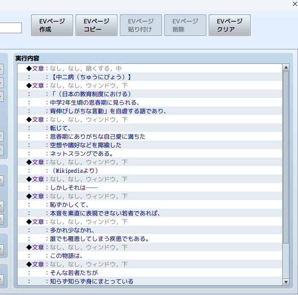Select the line 【中二病（ちゅうにびょう）】
The width and height of the screenshot is (298, 295).
point(149,77)
